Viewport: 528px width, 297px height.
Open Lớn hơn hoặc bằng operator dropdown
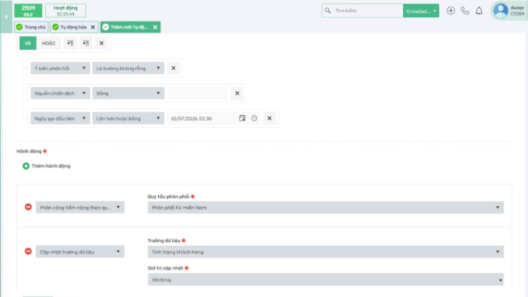point(128,118)
